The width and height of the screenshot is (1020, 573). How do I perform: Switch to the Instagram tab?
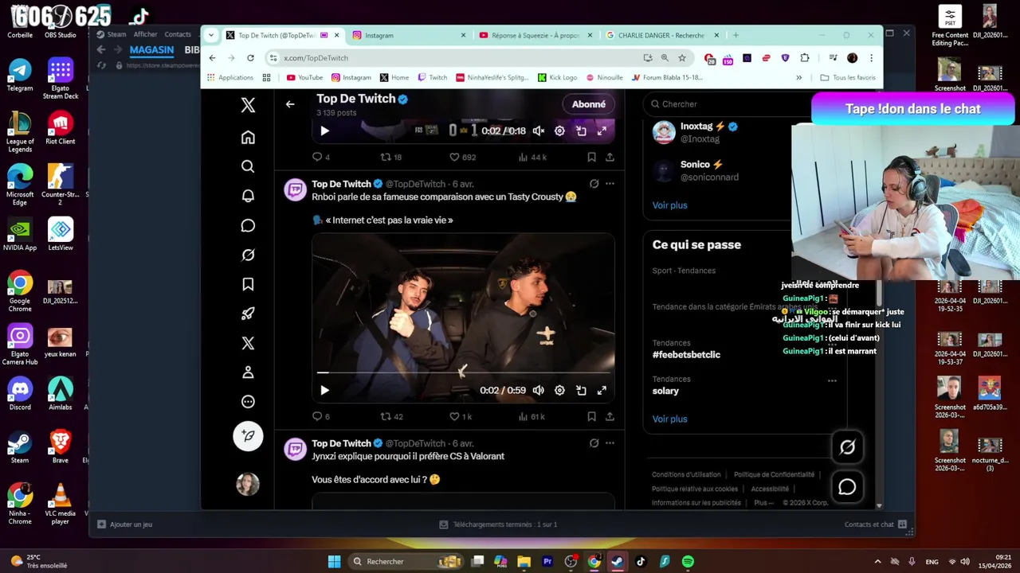click(x=410, y=35)
